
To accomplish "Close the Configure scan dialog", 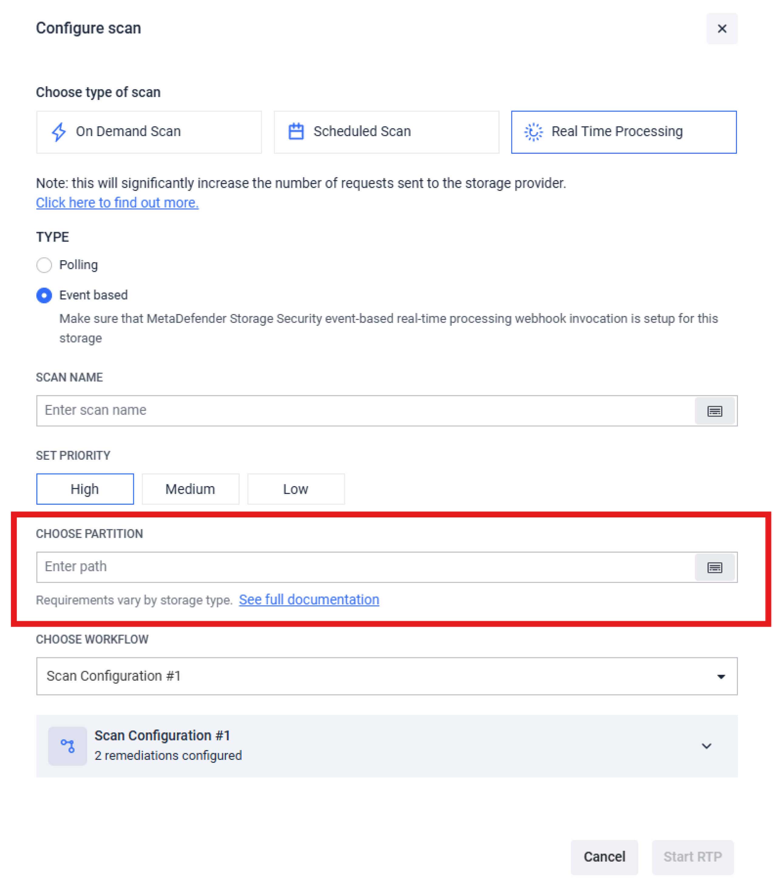I will (722, 29).
